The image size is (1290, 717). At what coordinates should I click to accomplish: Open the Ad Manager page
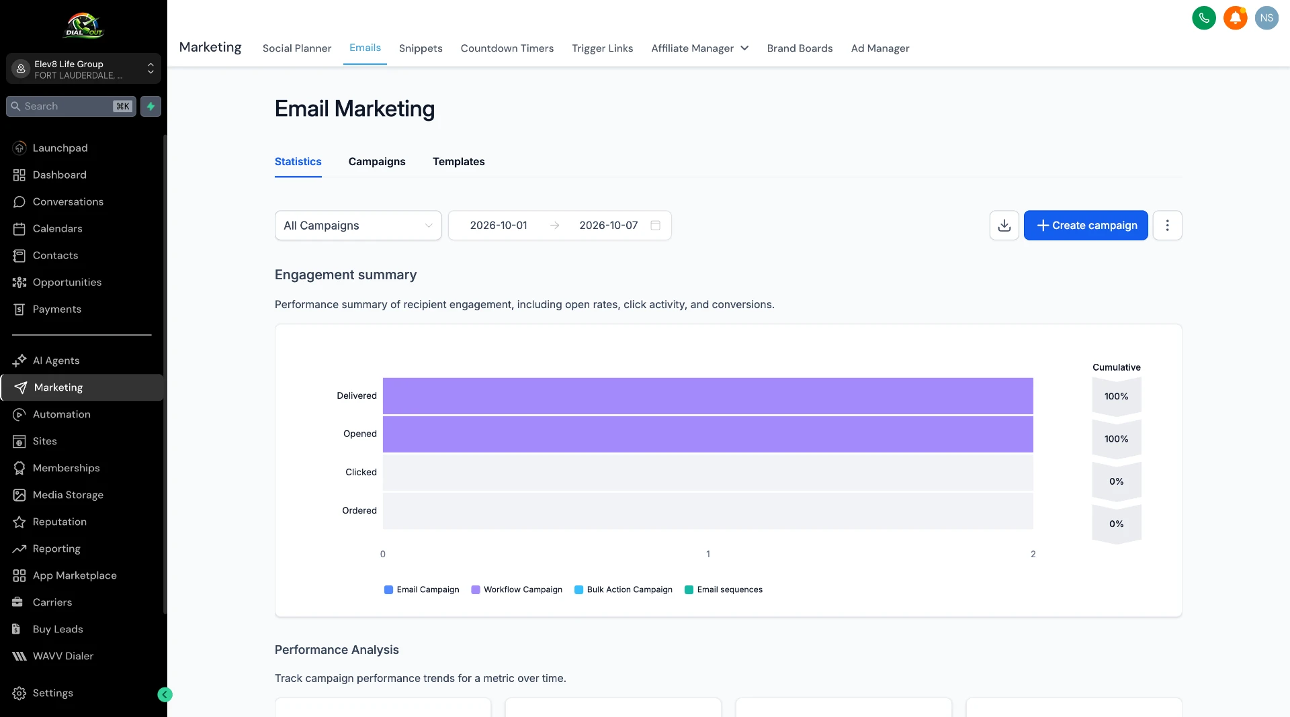[880, 48]
